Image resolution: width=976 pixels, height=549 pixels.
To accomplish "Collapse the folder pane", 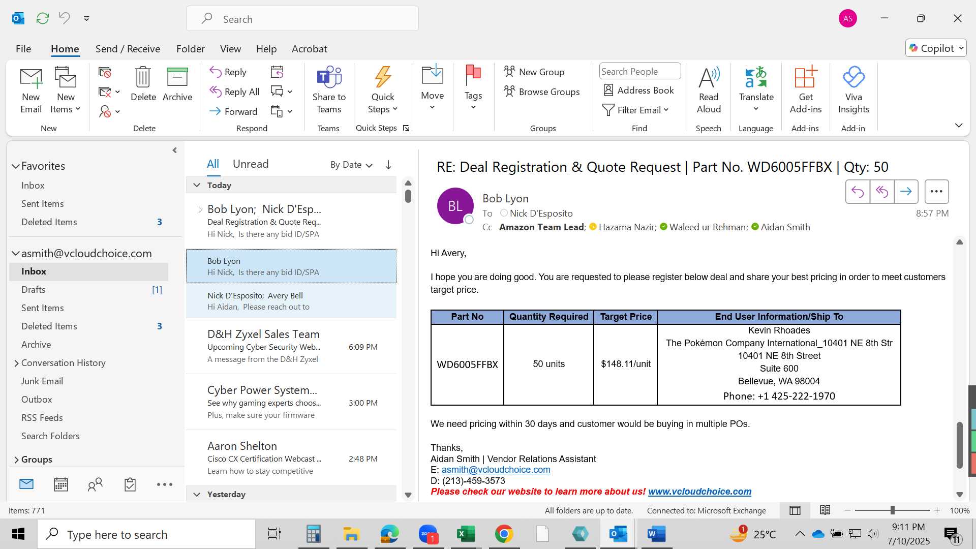I will click(x=174, y=150).
